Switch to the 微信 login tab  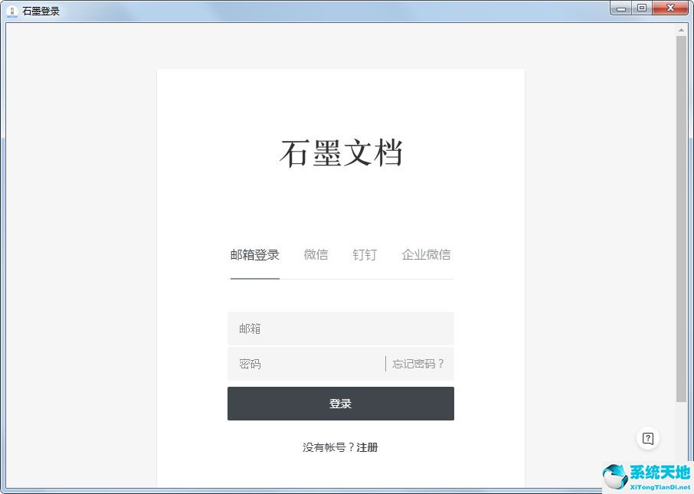pyautogui.click(x=316, y=254)
